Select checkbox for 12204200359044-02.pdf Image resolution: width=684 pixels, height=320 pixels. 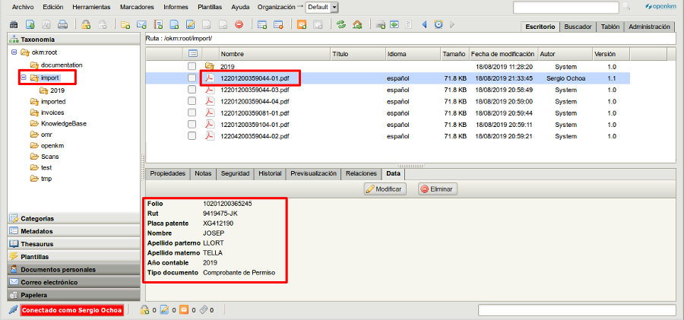tap(192, 135)
